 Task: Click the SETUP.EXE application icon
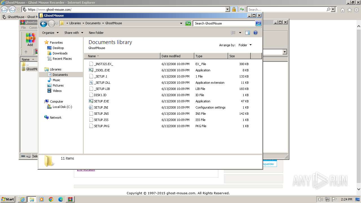click(91, 101)
